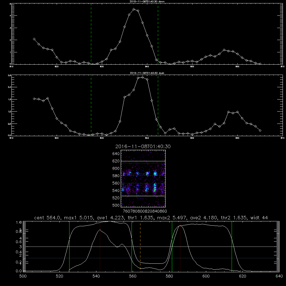Click y-axis label 0.5 of the dusk plot
This screenshot has height=286, width=286.
9,124
